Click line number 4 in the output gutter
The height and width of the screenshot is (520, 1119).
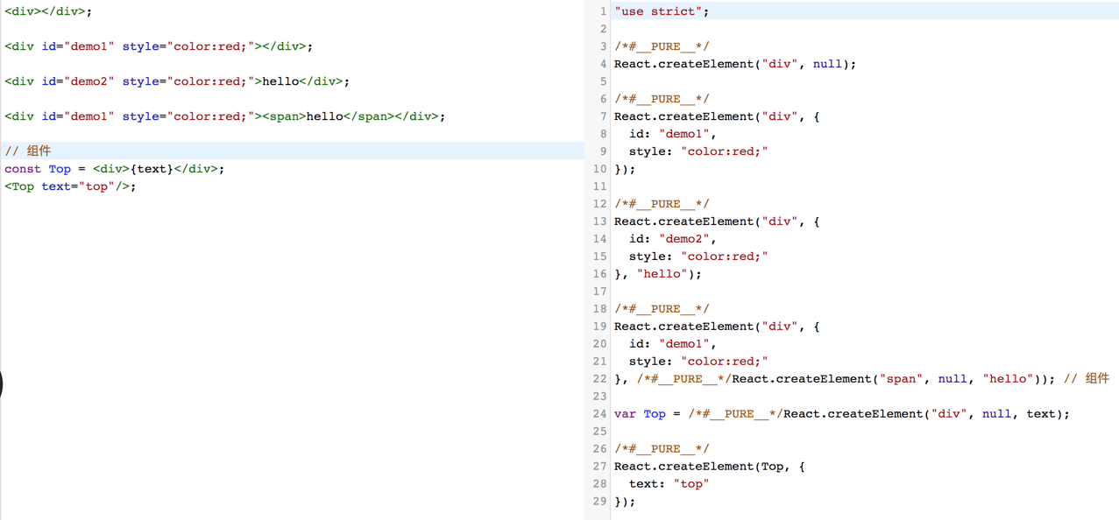(602, 64)
